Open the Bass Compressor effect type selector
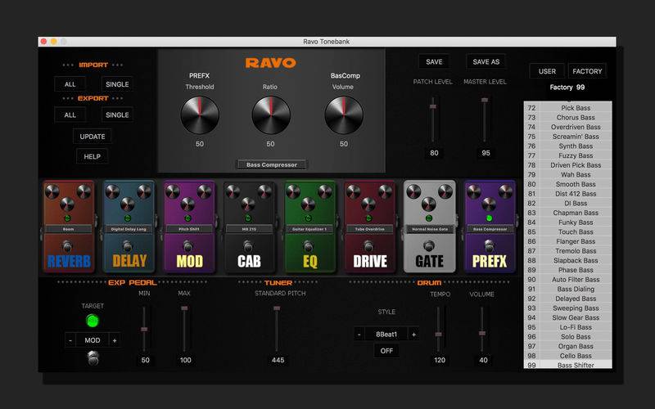Screen dimensions: 655x409 (x=272, y=165)
